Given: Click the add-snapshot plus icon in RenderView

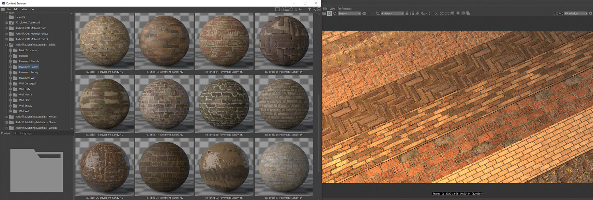Looking at the screenshot, I should (458, 14).
